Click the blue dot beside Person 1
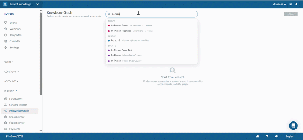Image resolution: width=303 pixels, height=140 pixels. click(x=109, y=40)
